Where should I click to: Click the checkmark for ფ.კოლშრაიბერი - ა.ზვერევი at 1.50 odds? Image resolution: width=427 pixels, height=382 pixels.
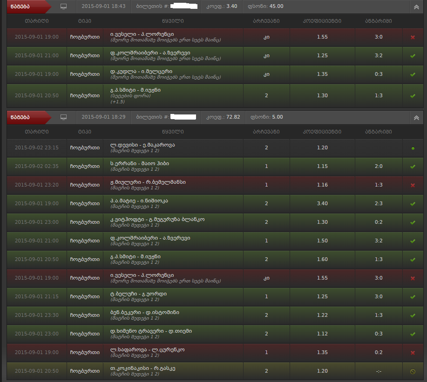pos(413,241)
